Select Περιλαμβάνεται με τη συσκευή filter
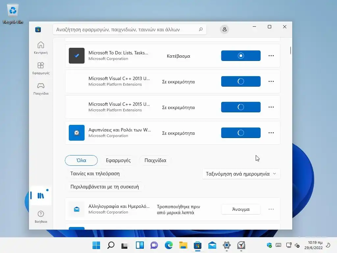This screenshot has width=337, height=253. click(104, 187)
